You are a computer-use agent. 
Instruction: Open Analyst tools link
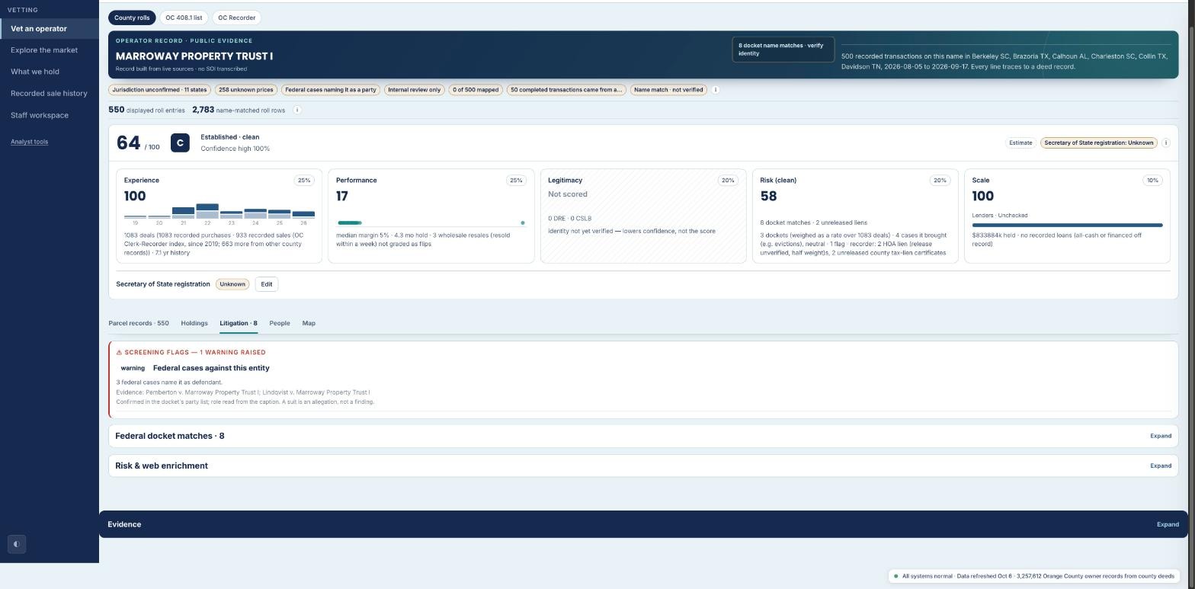29,142
